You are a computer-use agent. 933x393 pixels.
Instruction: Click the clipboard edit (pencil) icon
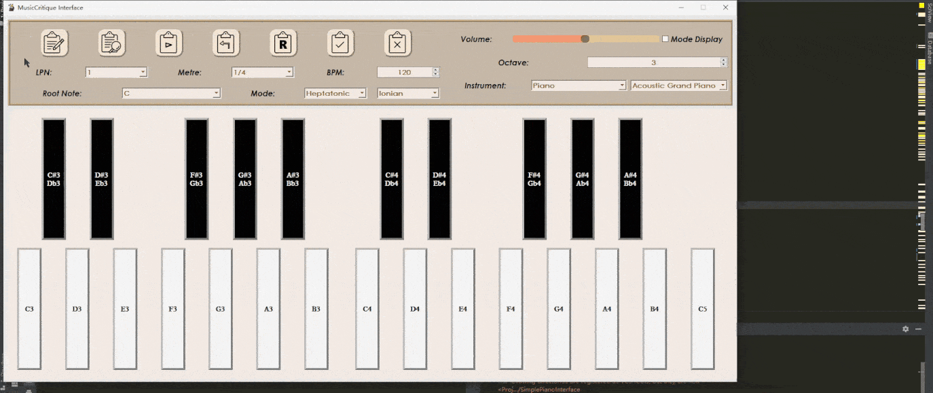(x=54, y=43)
